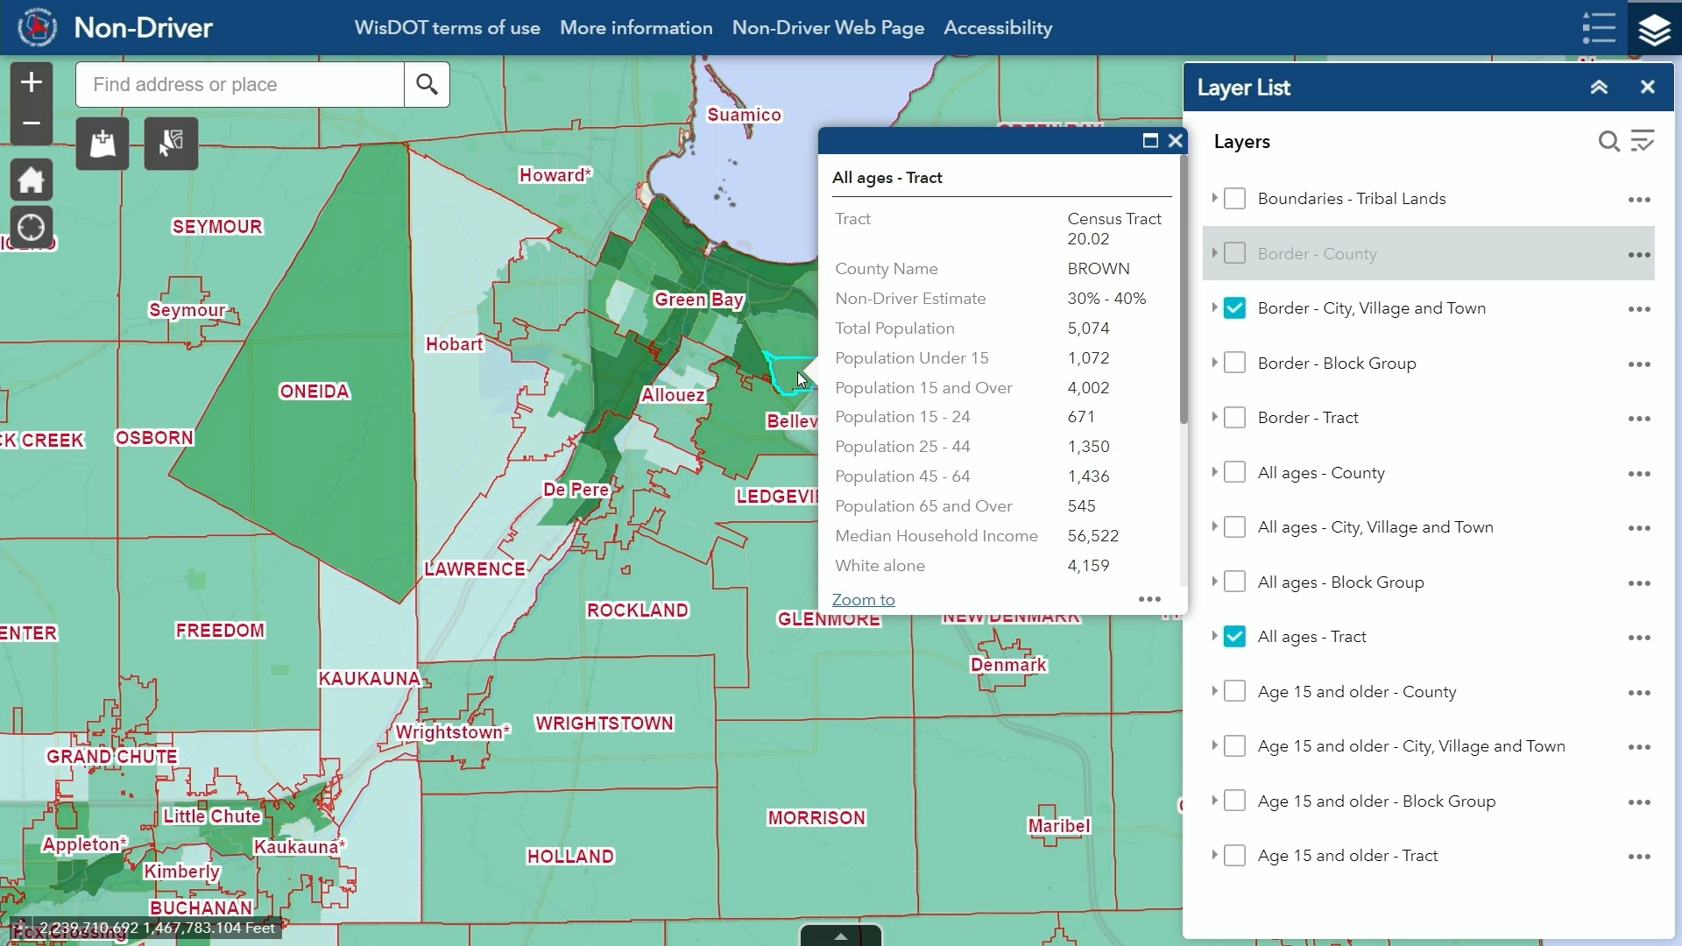Open the Accessibility header link
The height and width of the screenshot is (946, 1682).
(998, 28)
